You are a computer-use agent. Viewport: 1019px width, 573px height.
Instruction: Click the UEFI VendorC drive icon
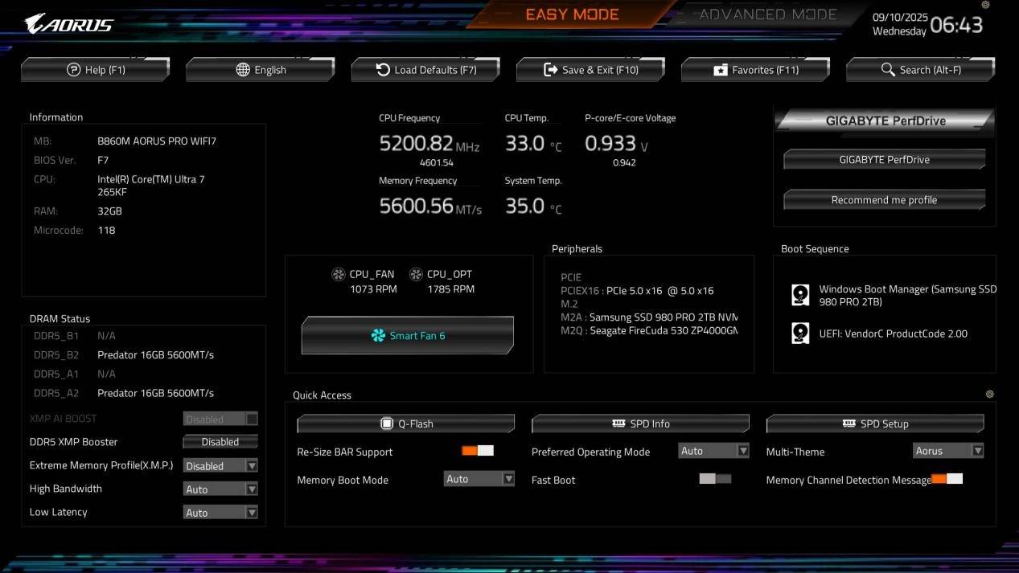click(x=800, y=333)
